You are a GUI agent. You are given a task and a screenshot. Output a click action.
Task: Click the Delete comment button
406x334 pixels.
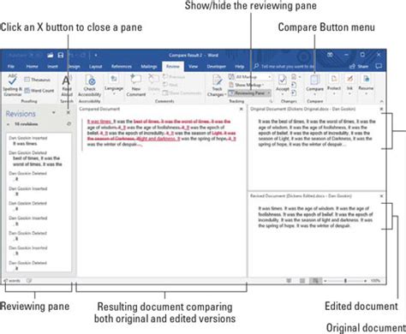point(153,84)
